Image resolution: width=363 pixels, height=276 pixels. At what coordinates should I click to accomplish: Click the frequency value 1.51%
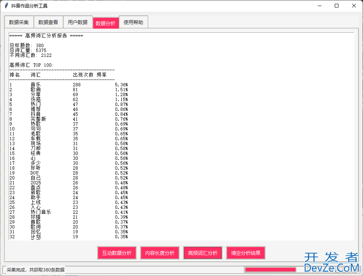coord(121,90)
